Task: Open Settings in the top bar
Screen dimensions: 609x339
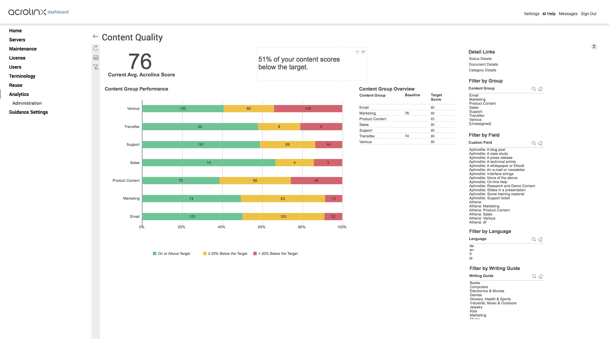Action: coord(532,14)
